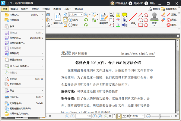The image size is (181, 121).
Task: Expand the 打开(O) submenu arrow
Action: [42, 15]
